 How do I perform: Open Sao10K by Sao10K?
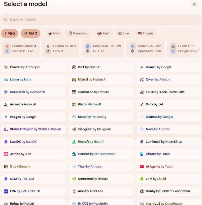pyautogui.click(x=33, y=142)
